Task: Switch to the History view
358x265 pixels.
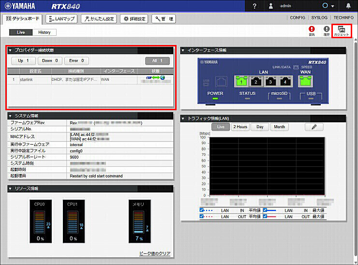Action: point(44,32)
